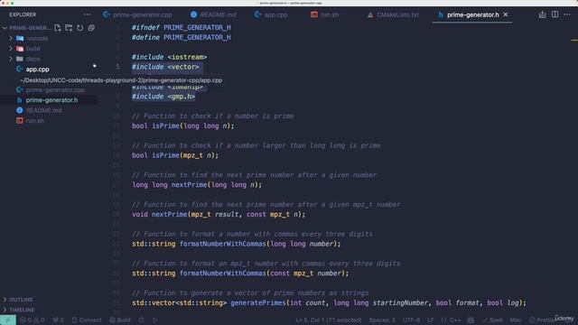Click the Build button in status bar
Viewport: 578px width, 325px height.
pos(120,320)
